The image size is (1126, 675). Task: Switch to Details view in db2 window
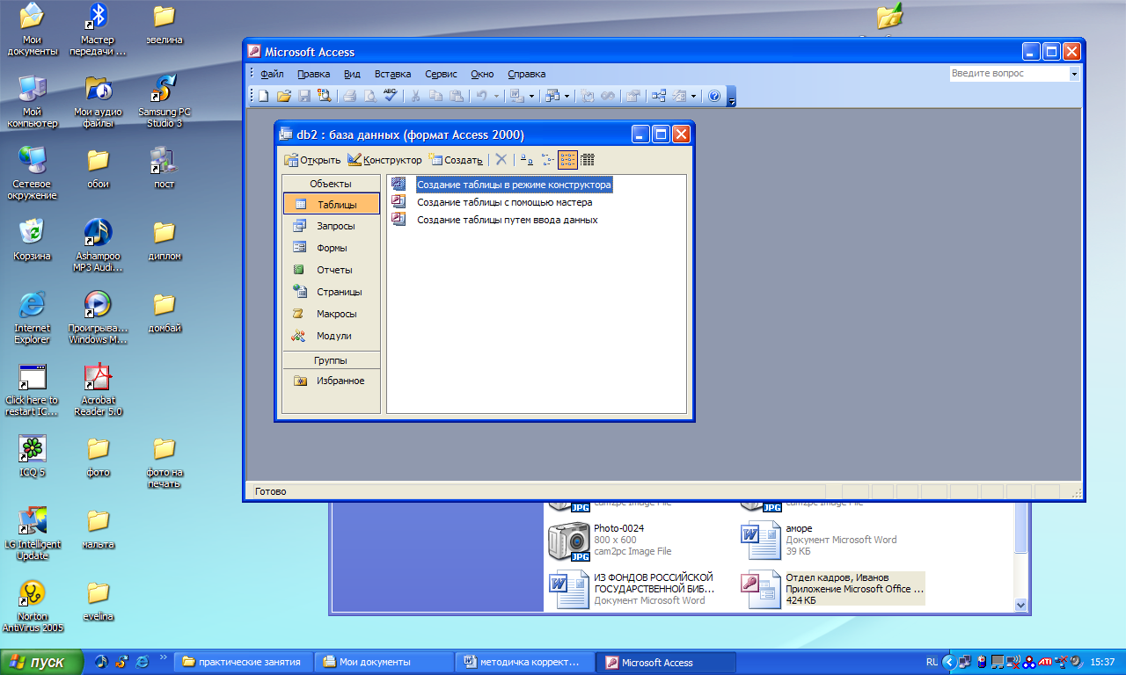tap(588, 159)
